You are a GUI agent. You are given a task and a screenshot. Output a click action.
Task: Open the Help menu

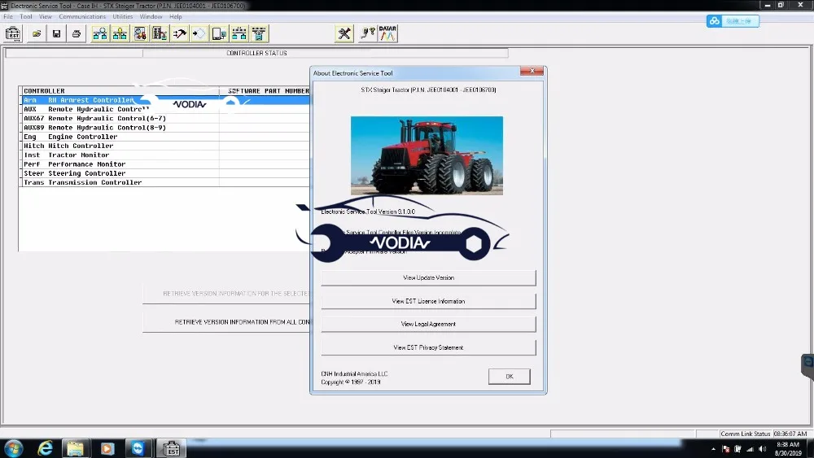(176, 16)
